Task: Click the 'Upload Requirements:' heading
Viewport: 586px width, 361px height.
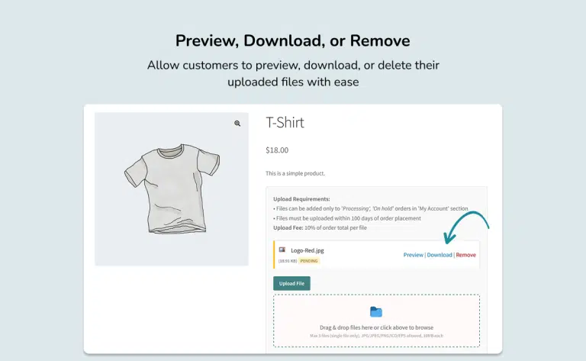Action: [301, 199]
